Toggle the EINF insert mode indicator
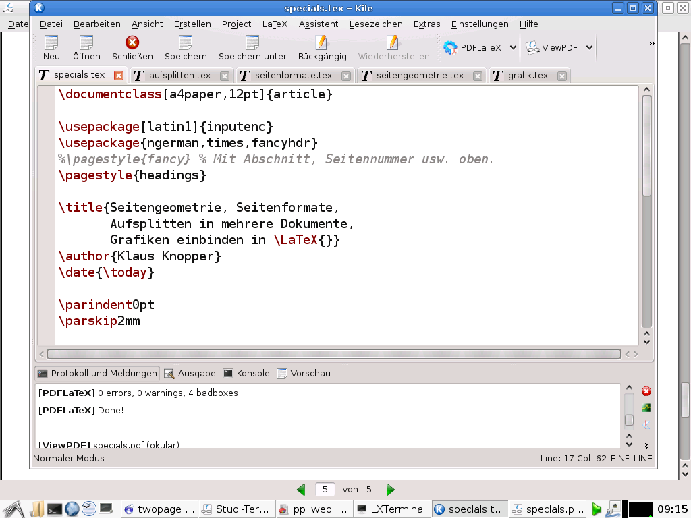 (x=619, y=458)
